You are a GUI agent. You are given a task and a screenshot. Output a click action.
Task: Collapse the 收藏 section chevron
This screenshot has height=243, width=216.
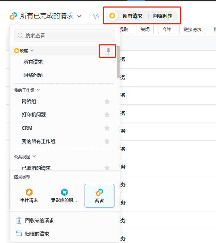[32, 51]
